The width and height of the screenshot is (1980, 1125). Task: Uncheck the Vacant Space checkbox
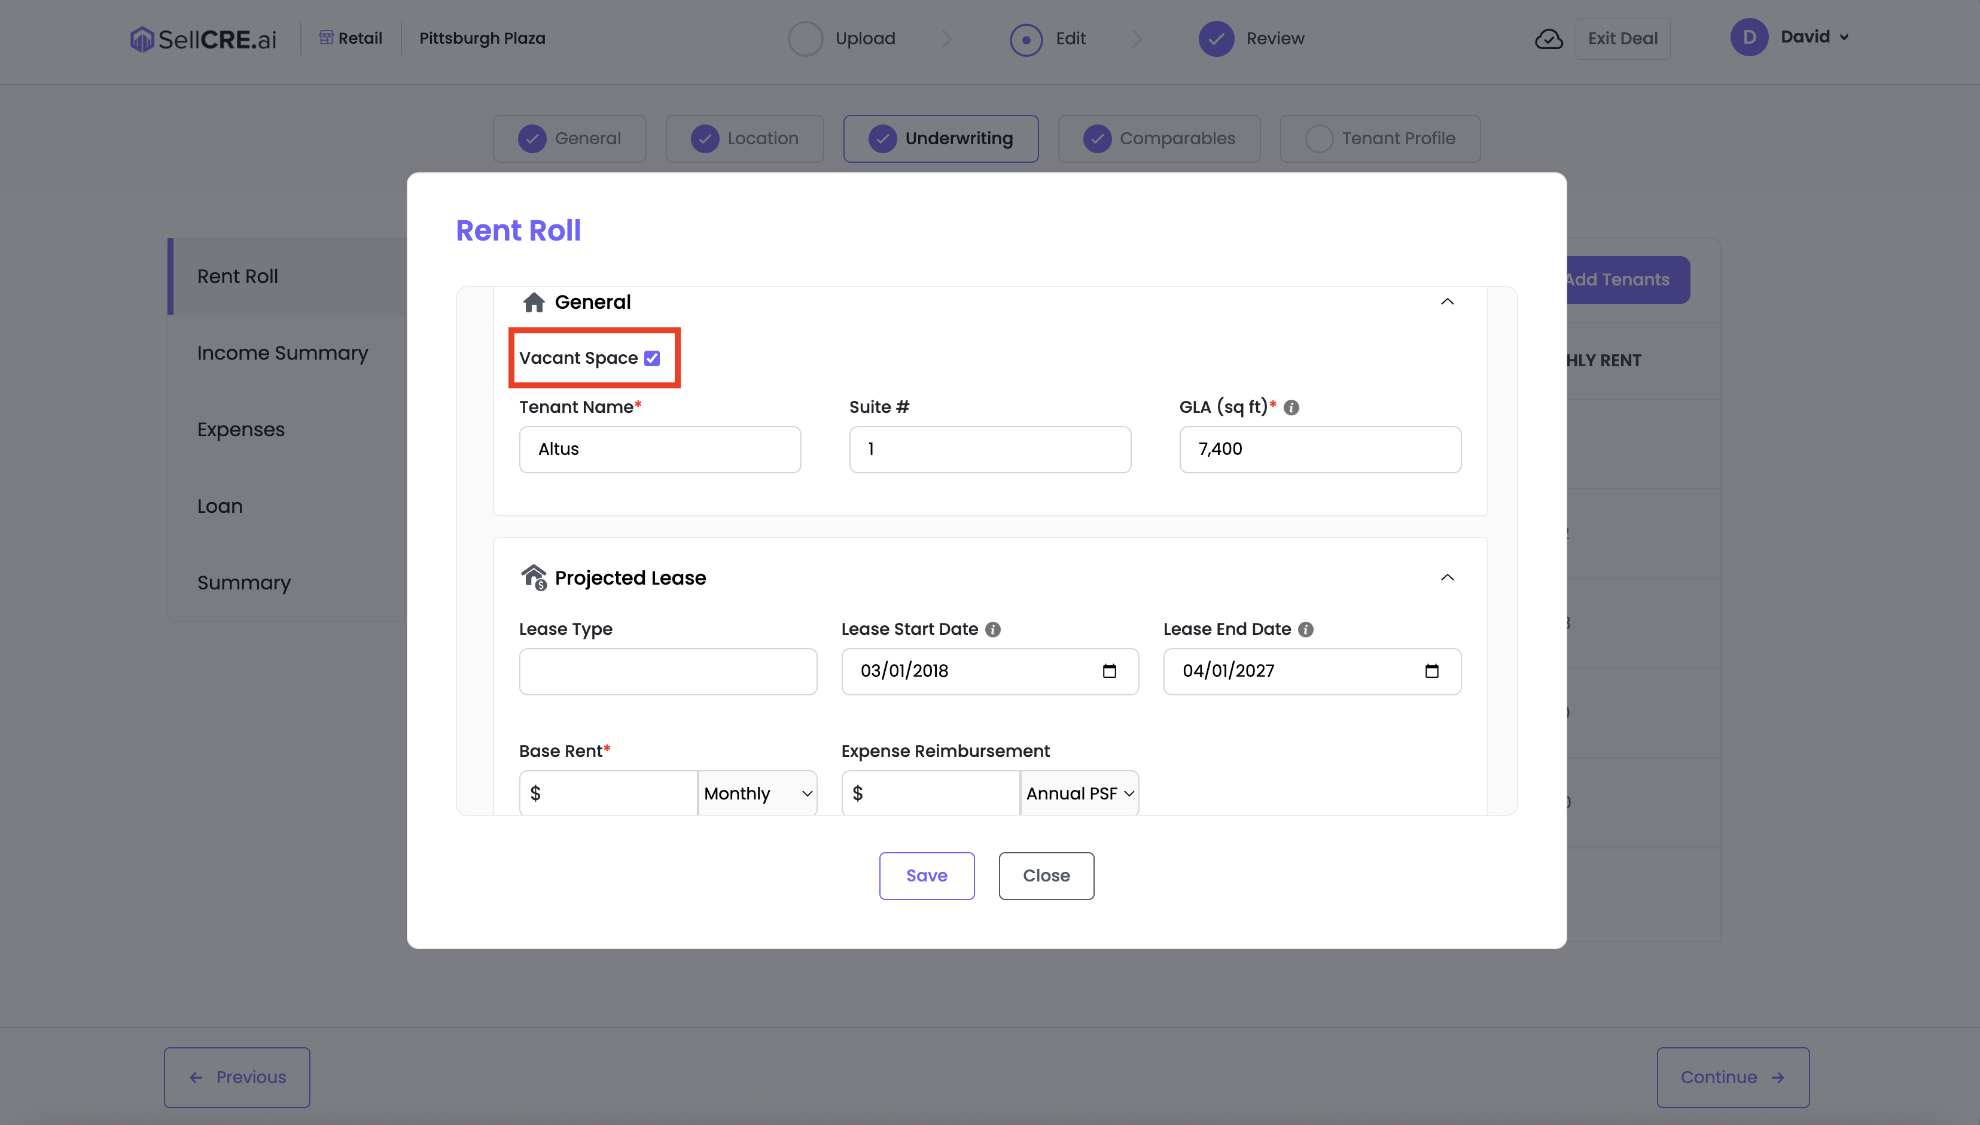(x=652, y=358)
